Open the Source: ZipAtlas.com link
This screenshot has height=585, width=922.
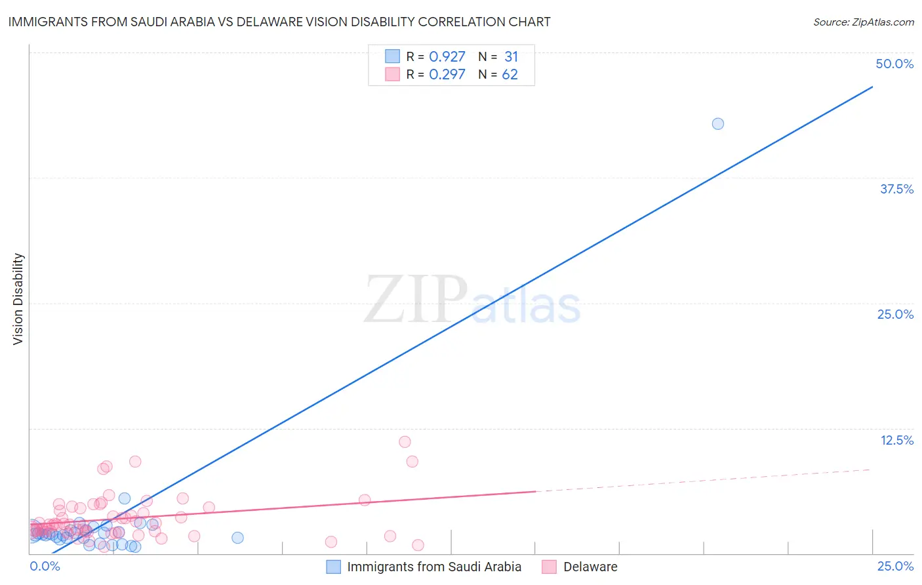click(864, 22)
